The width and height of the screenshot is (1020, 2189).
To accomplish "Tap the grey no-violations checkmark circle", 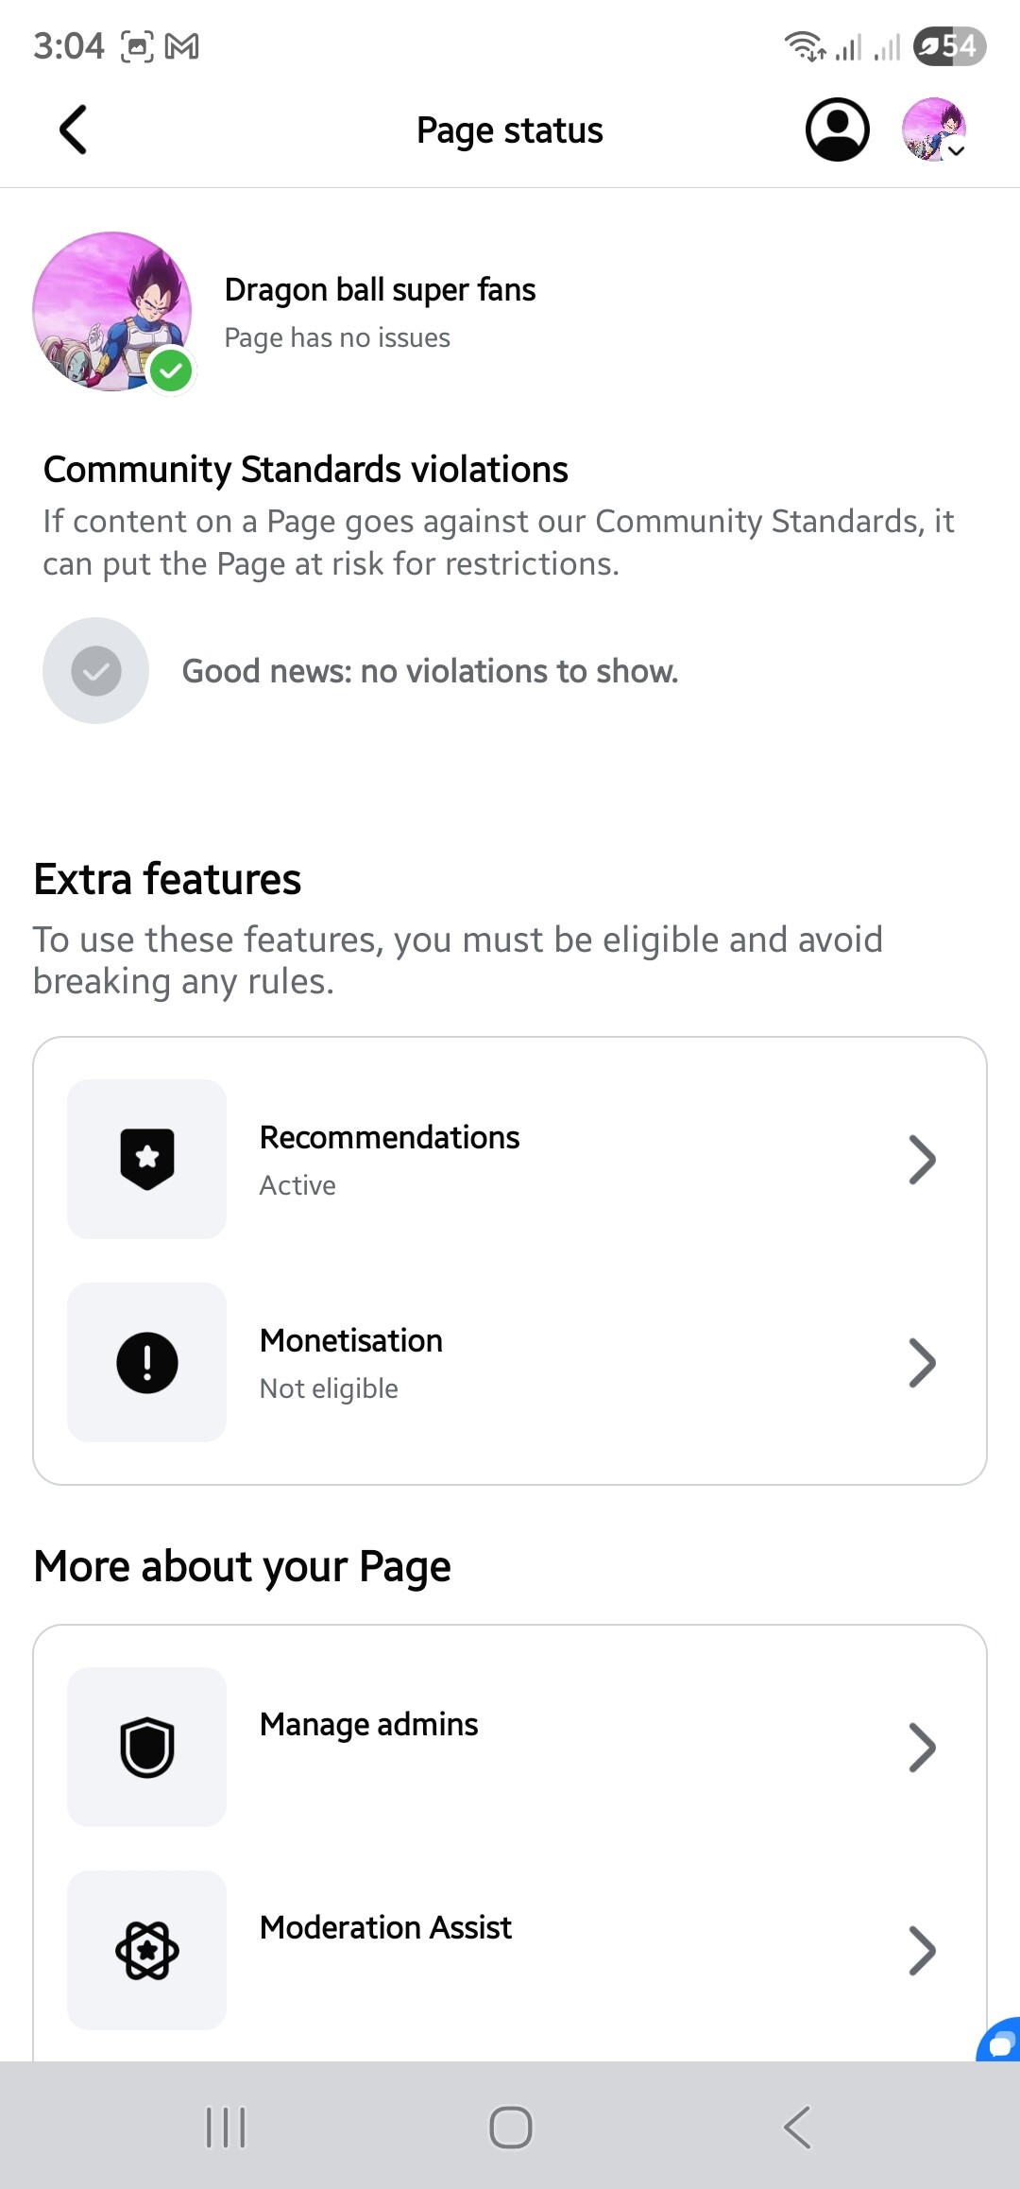I will point(95,671).
